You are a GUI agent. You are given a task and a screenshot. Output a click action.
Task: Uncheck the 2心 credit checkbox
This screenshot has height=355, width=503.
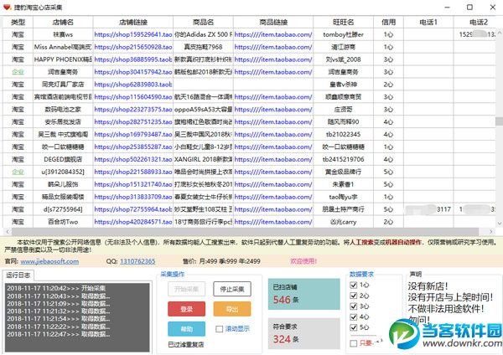click(x=354, y=296)
